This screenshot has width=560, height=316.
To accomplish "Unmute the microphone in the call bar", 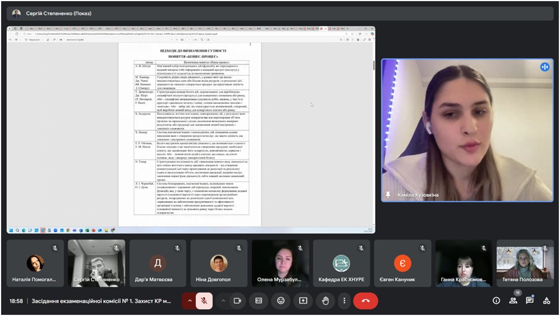I will tap(204, 301).
